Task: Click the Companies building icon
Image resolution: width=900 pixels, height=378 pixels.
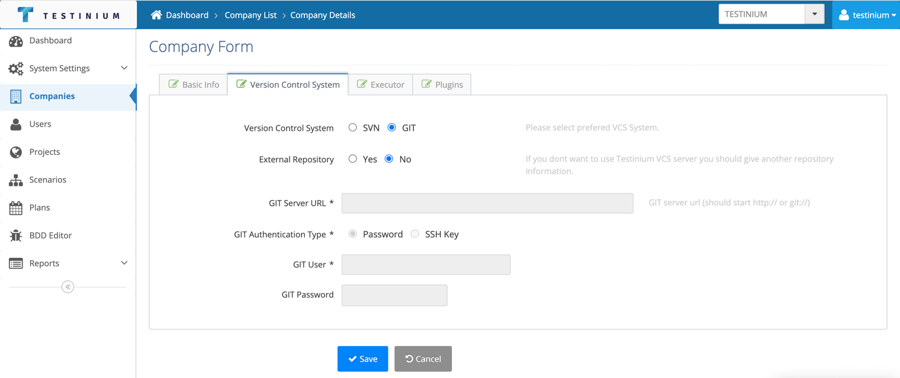Action: click(x=16, y=96)
